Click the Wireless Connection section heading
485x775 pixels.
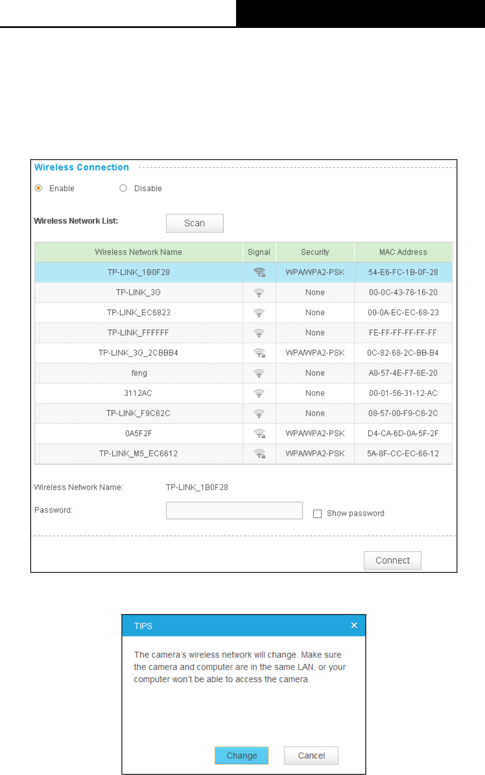82,167
